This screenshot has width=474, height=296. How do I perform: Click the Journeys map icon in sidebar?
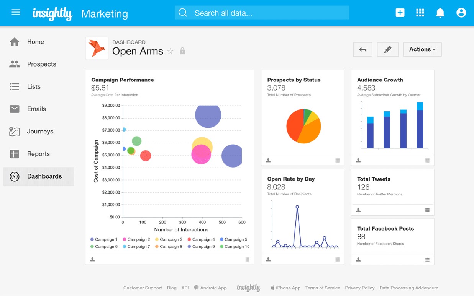pyautogui.click(x=14, y=131)
